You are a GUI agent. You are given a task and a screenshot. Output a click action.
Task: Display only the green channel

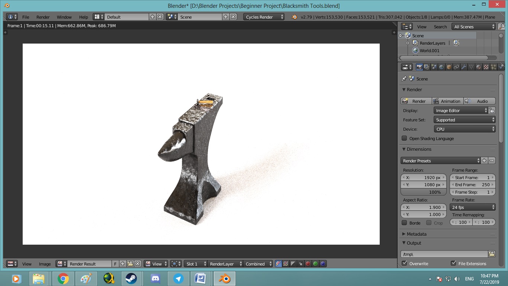[x=315, y=264]
